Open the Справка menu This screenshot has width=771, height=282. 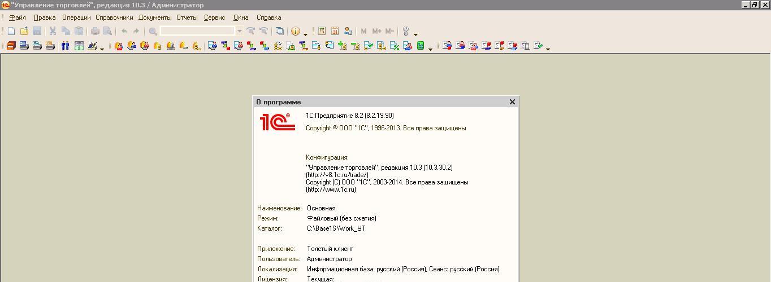[268, 17]
